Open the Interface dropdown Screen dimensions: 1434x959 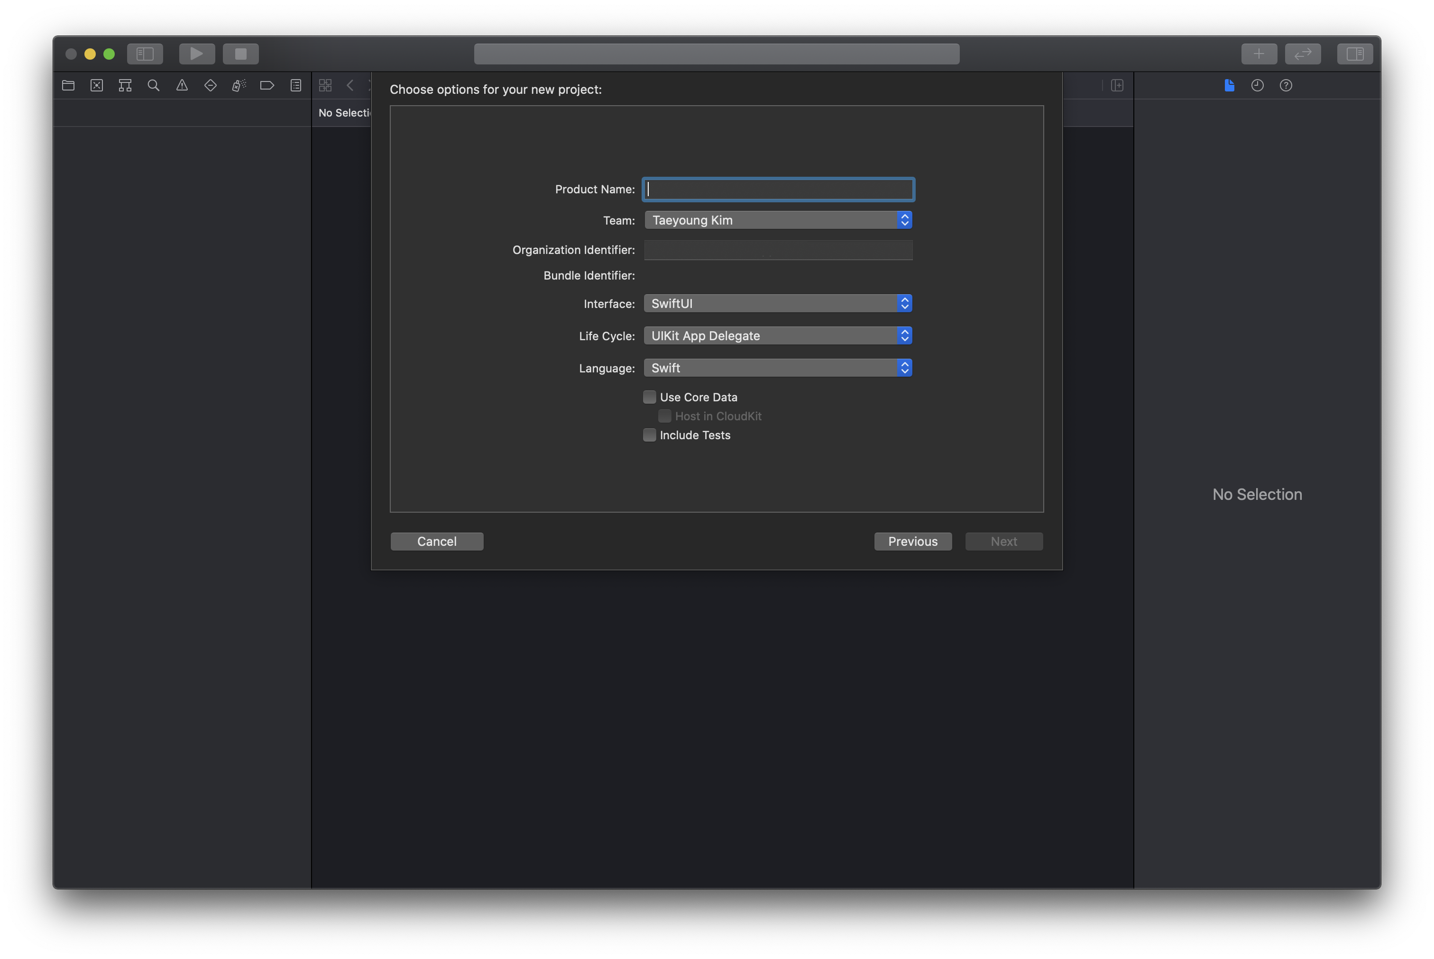778,303
